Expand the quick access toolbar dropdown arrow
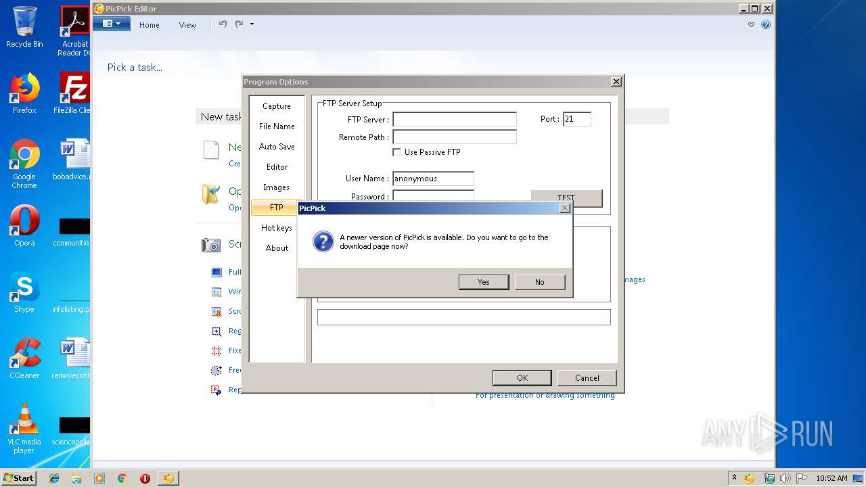This screenshot has width=866, height=487. tap(252, 24)
